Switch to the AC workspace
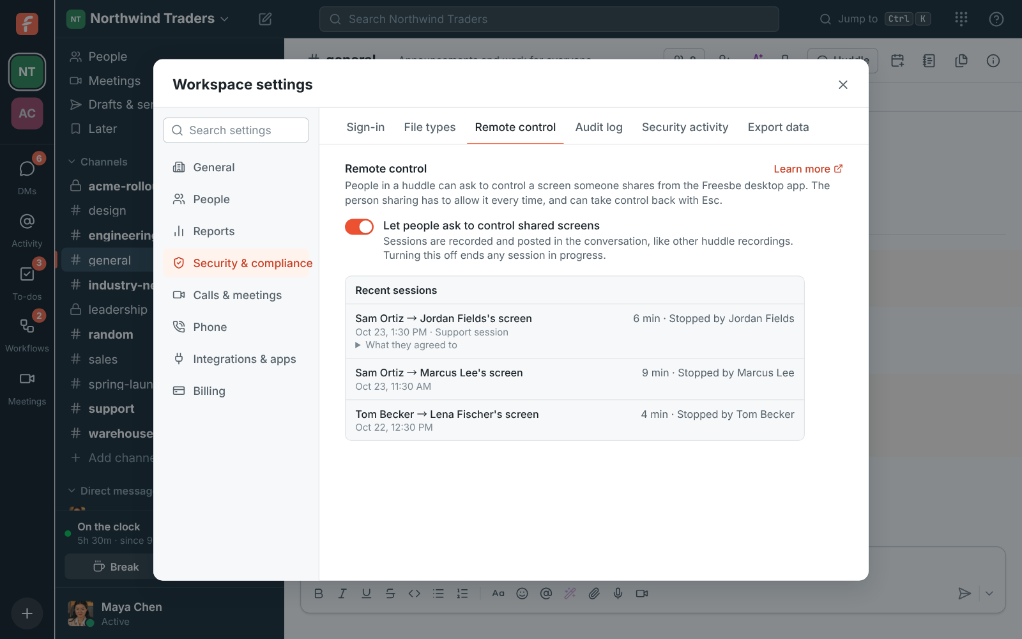Viewport: 1022px width, 639px height. click(x=27, y=113)
